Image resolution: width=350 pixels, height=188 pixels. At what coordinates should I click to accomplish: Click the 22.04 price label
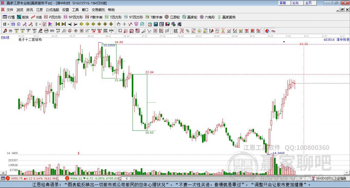(149, 72)
